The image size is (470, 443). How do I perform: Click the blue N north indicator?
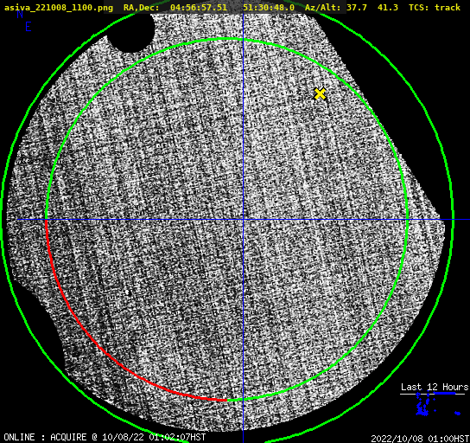(x=20, y=14)
